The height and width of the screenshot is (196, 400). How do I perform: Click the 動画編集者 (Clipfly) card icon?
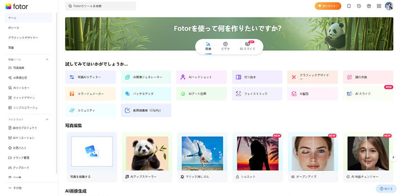[128, 110]
